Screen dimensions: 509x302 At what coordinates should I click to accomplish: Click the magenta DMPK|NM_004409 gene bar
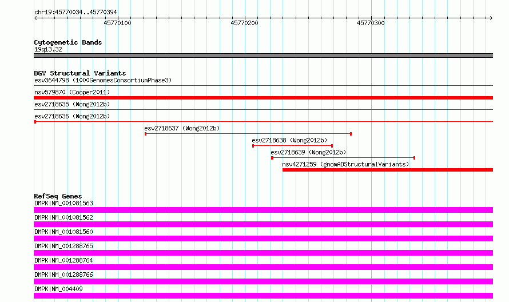click(x=263, y=296)
